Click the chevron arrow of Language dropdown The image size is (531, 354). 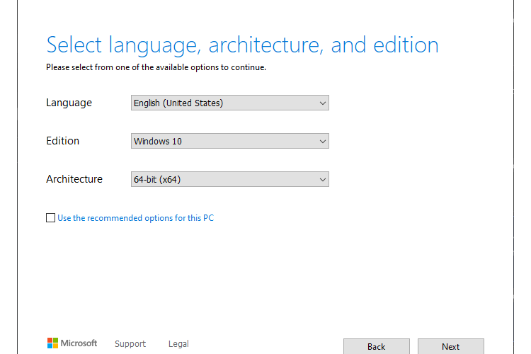(322, 103)
